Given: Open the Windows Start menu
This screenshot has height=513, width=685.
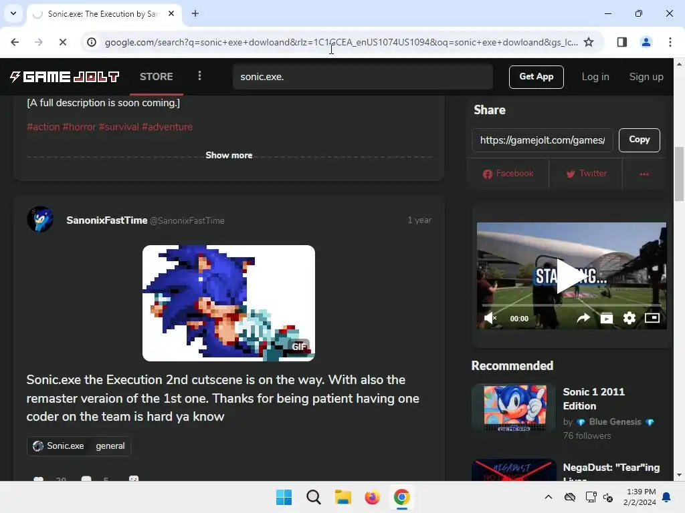Looking at the screenshot, I should coord(284,497).
